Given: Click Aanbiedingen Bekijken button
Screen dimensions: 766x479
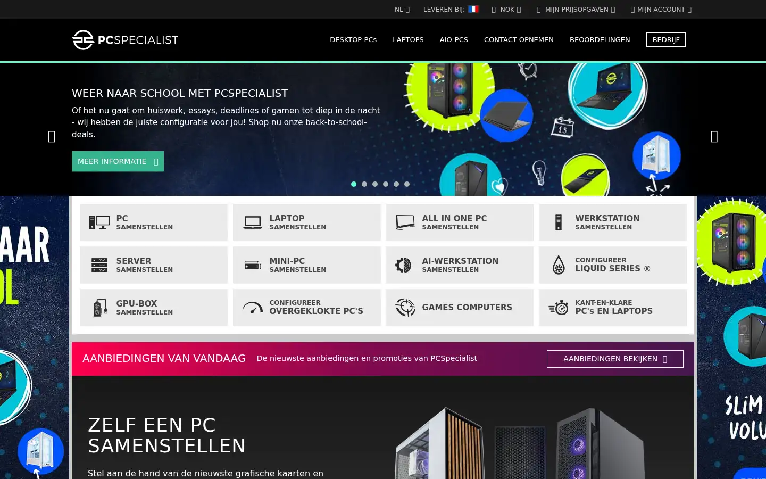Looking at the screenshot, I should 615,359.
